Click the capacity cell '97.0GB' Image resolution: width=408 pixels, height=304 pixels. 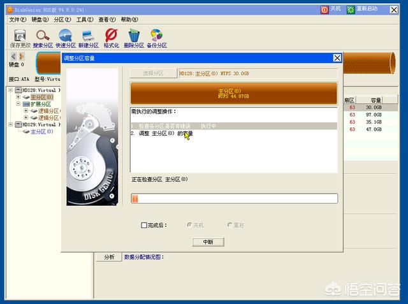[x=374, y=115]
